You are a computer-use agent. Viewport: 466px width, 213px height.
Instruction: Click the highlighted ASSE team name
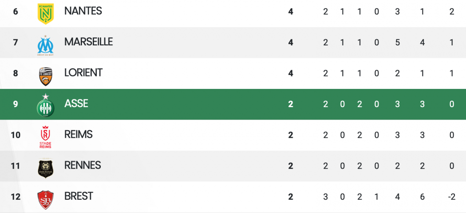coord(76,104)
